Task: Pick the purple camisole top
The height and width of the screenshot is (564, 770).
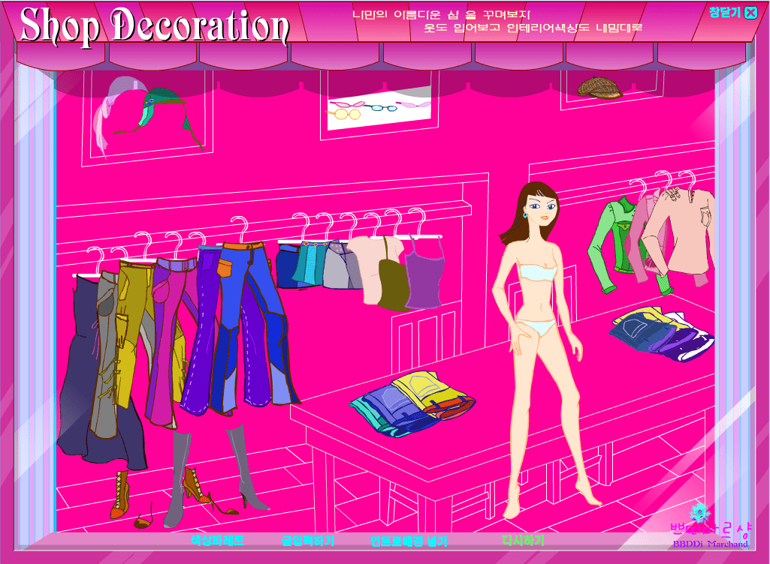Action: (423, 273)
